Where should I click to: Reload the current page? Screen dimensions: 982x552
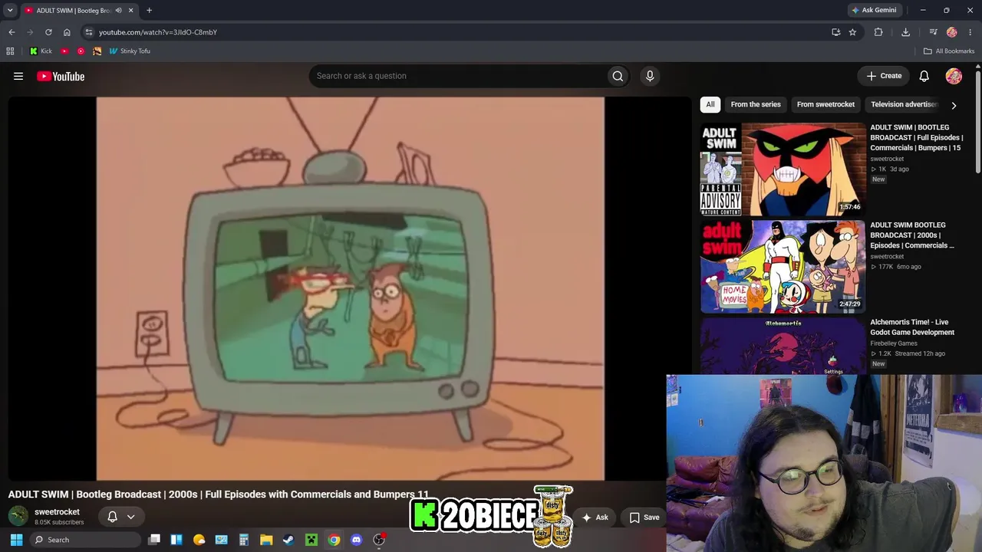[48, 32]
